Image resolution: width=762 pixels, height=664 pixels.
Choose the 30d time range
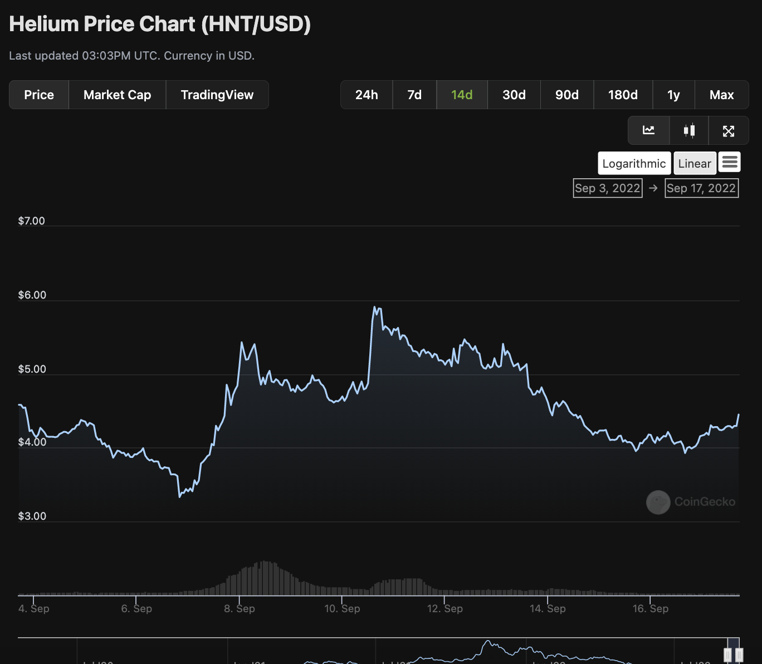click(x=514, y=95)
